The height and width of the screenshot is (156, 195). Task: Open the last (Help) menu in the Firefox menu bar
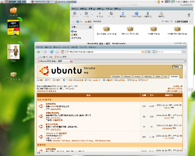point(92,47)
